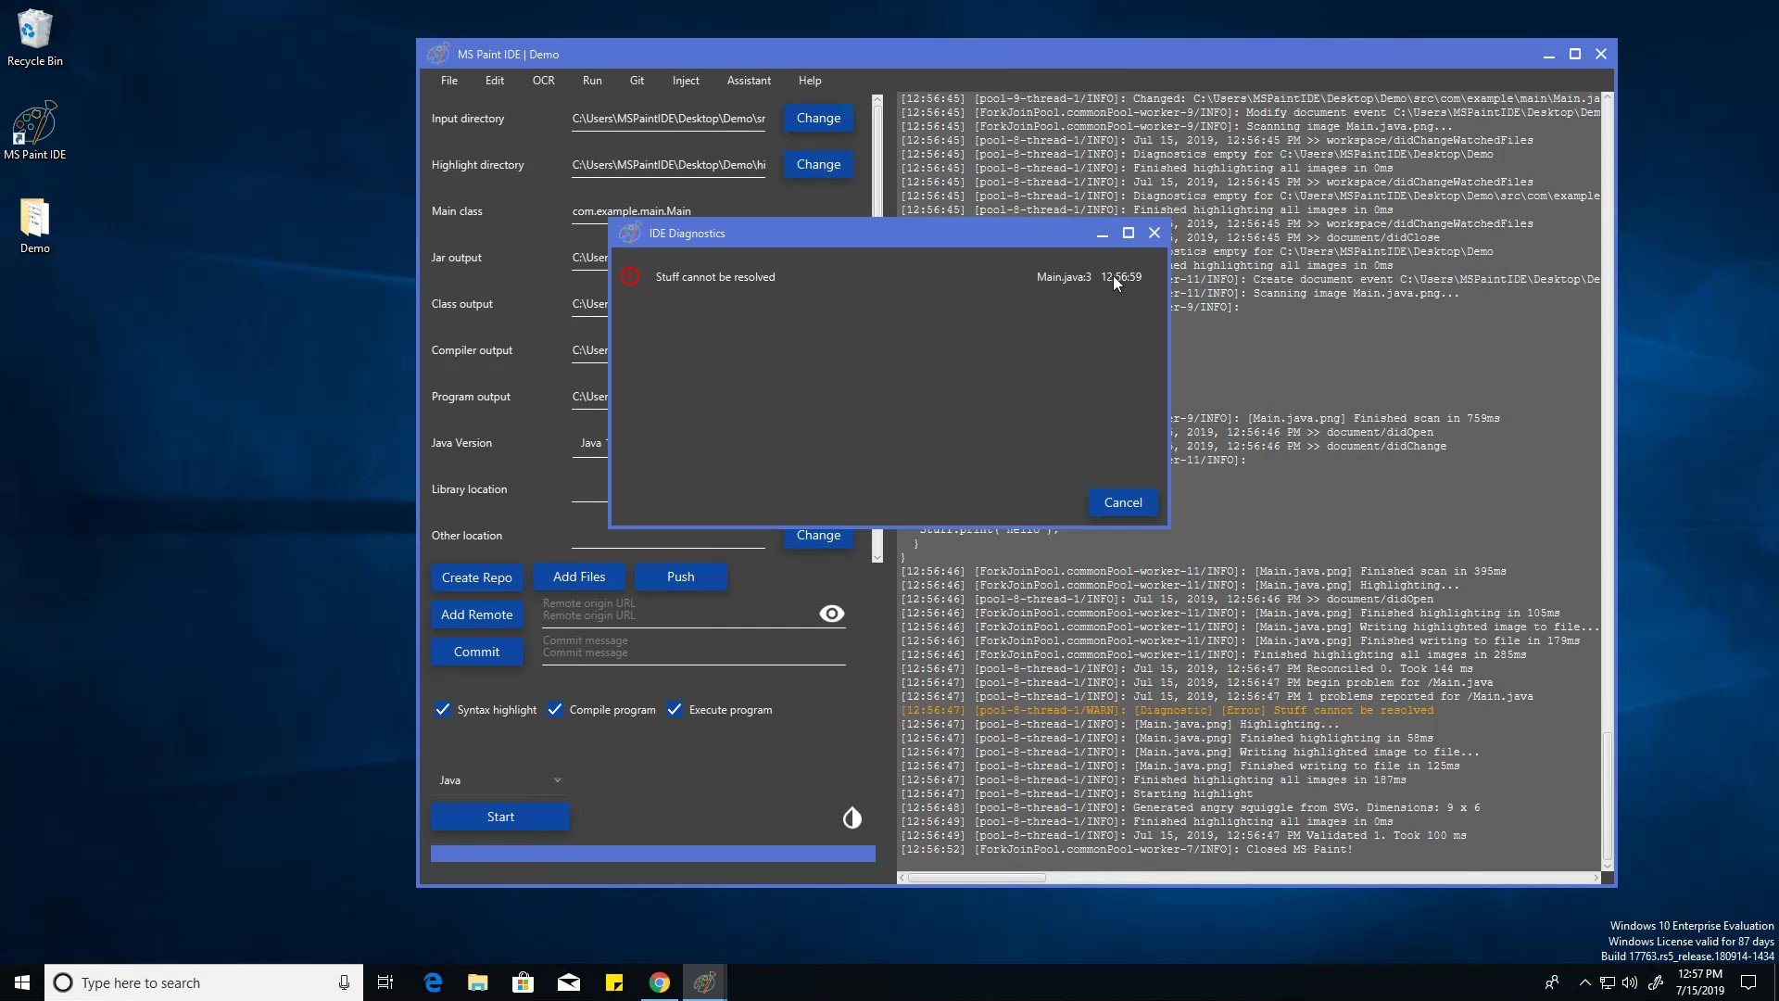Toggle the dark theme invert icon
This screenshot has width=1779, height=1001.
click(852, 817)
